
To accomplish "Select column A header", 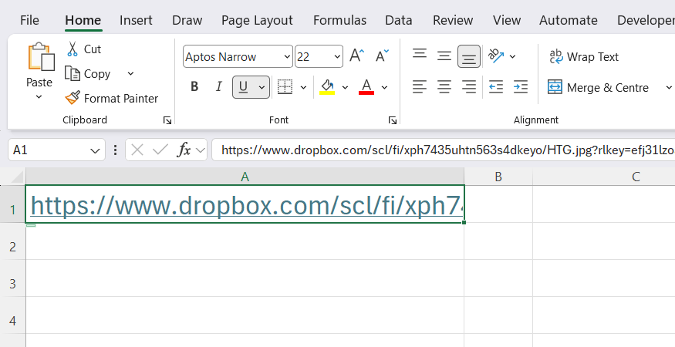I will 245,177.
